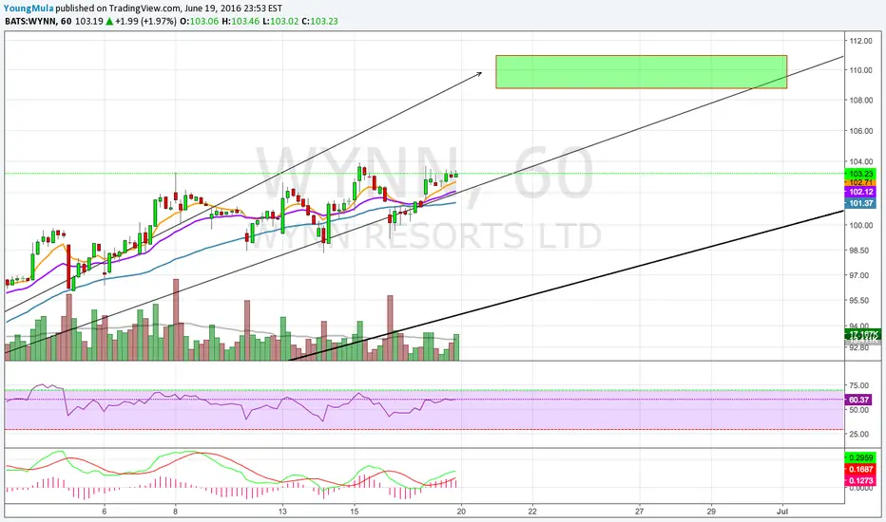Click the green up-triangle change indicator
Screen dimensions: 886x522
[108, 22]
